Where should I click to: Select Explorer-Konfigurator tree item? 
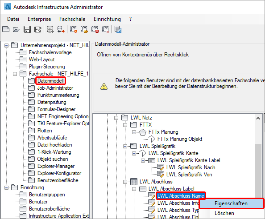[x=59, y=173]
